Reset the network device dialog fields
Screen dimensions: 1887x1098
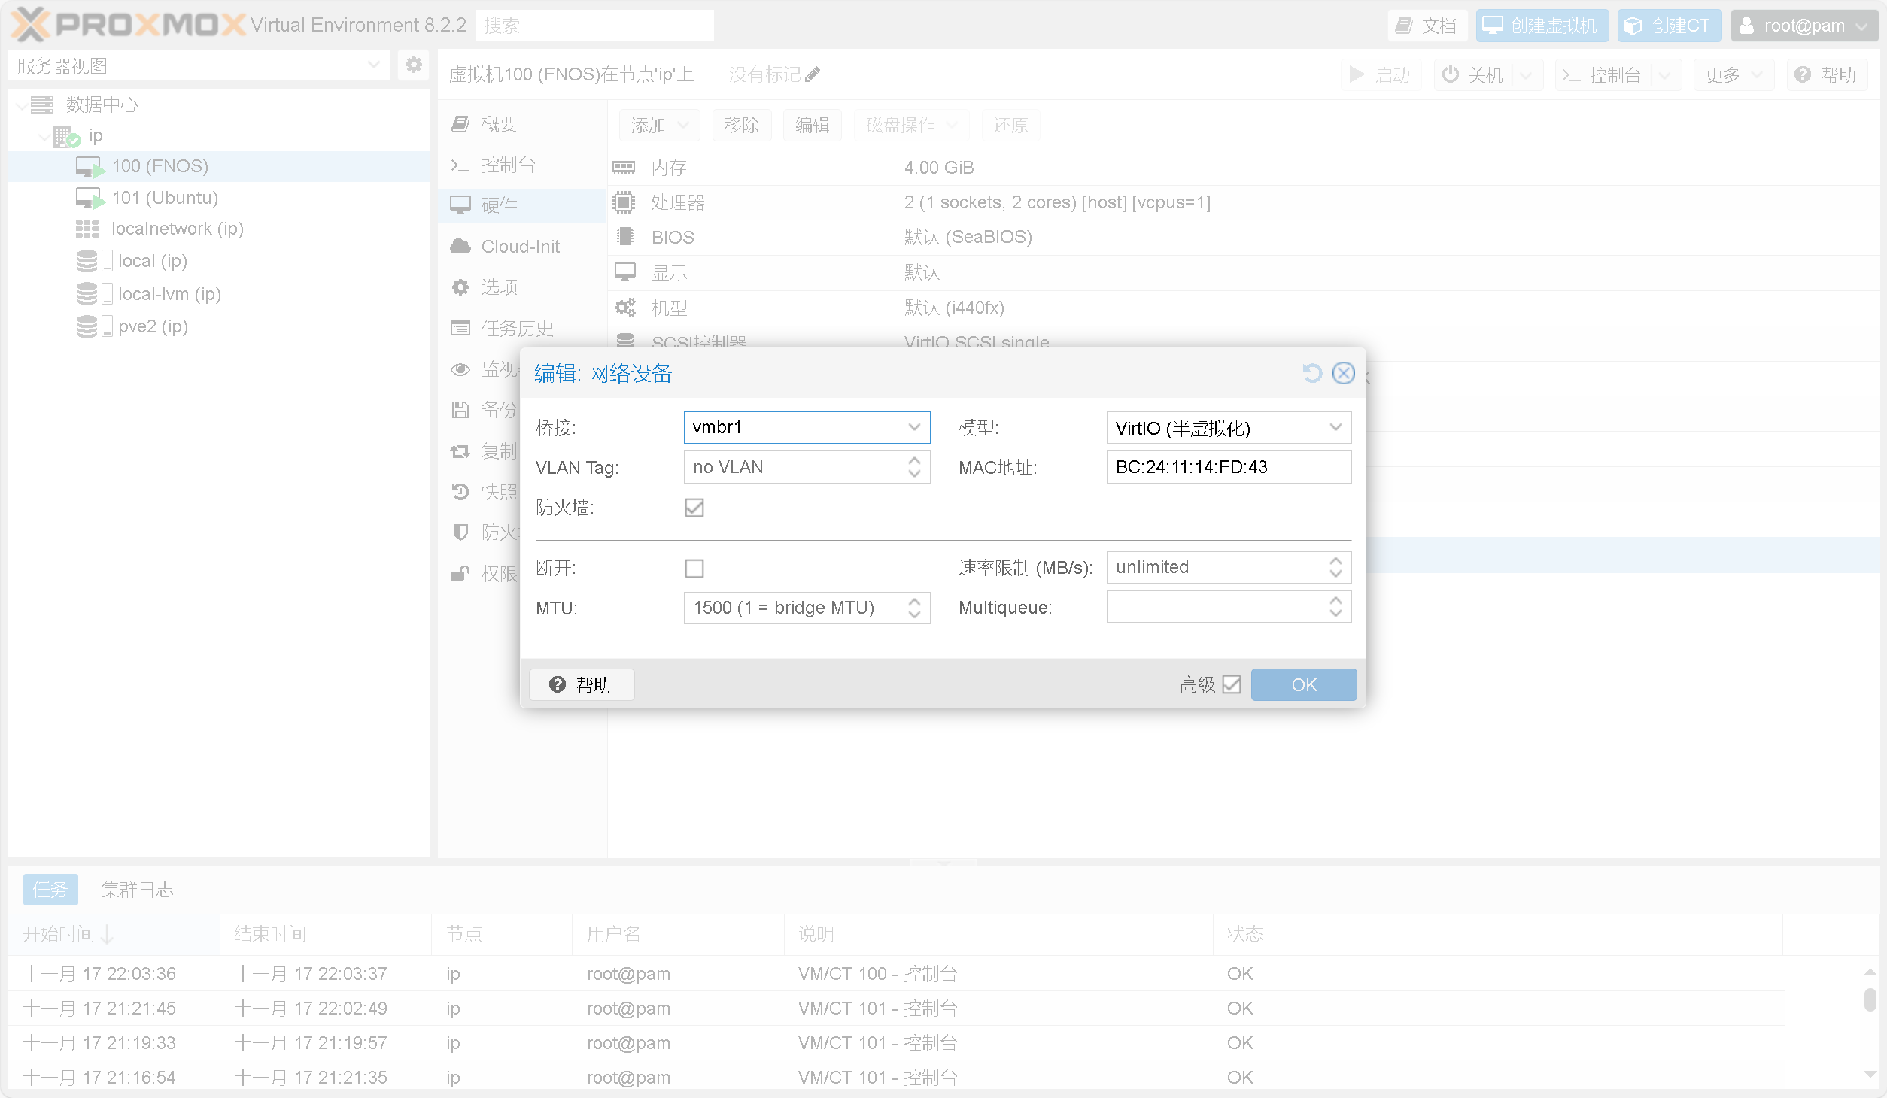(1312, 373)
